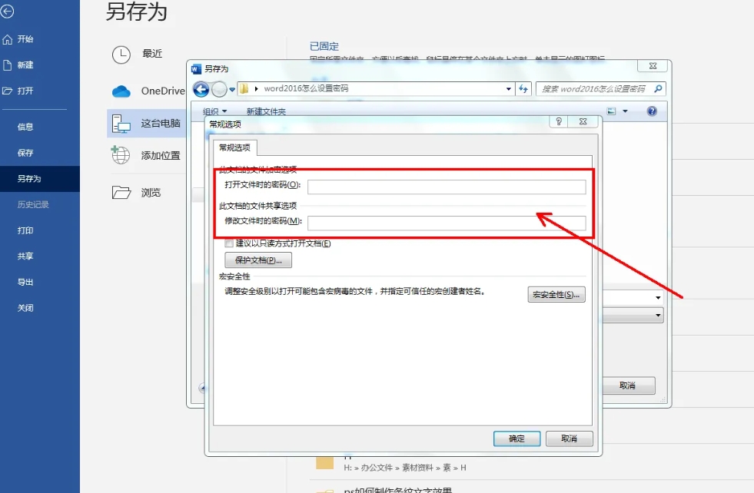Toggle 建议以只读方式打开文档 checkbox
The image size is (754, 493).
pos(229,243)
